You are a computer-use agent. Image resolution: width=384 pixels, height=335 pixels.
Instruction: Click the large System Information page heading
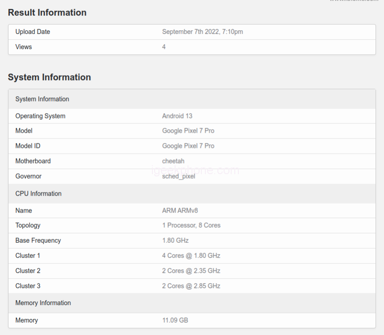tap(49, 78)
